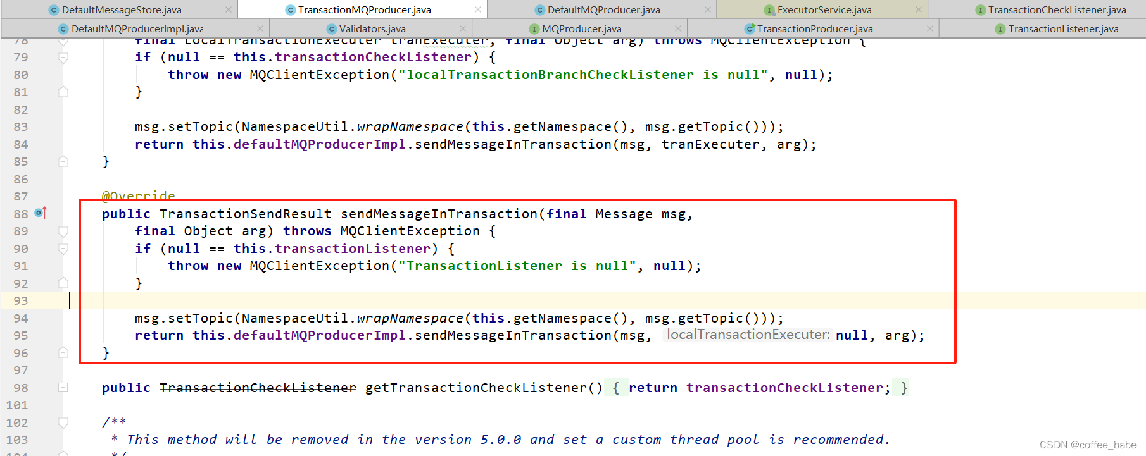Switch to ExecutorService.java tab

point(824,9)
